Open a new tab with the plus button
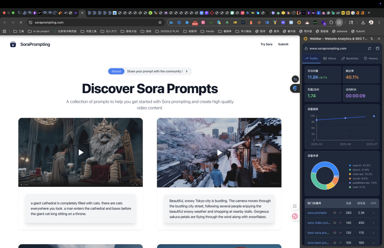The image size is (384, 248). tap(369, 13)
